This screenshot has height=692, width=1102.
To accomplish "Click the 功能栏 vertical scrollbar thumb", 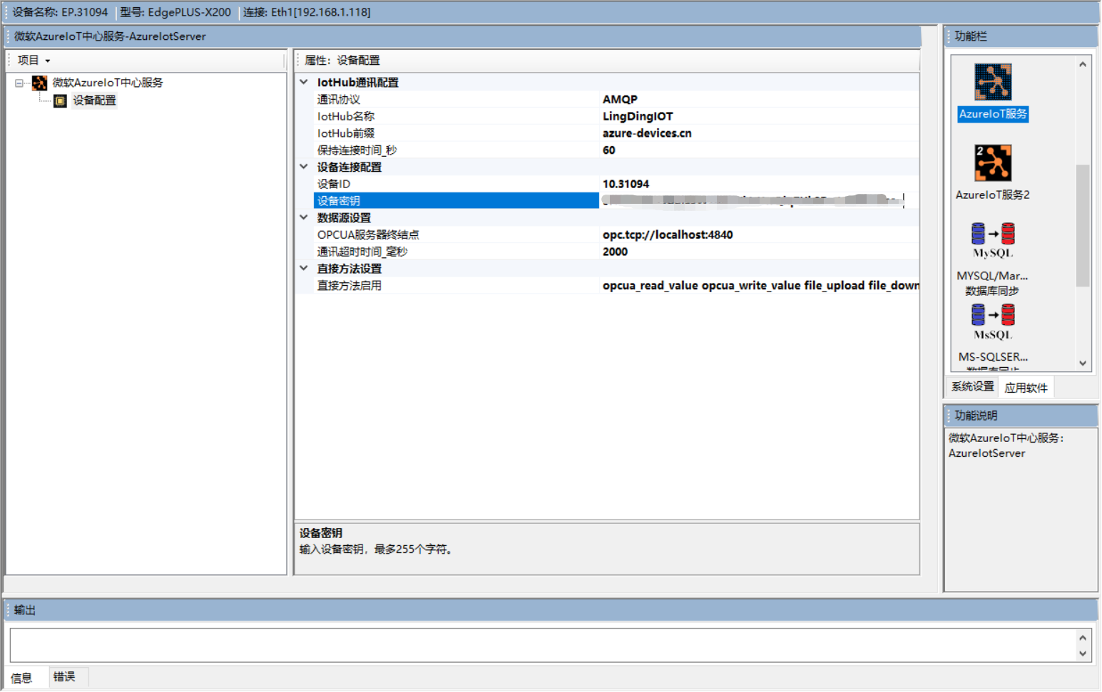I will coord(1083,225).
